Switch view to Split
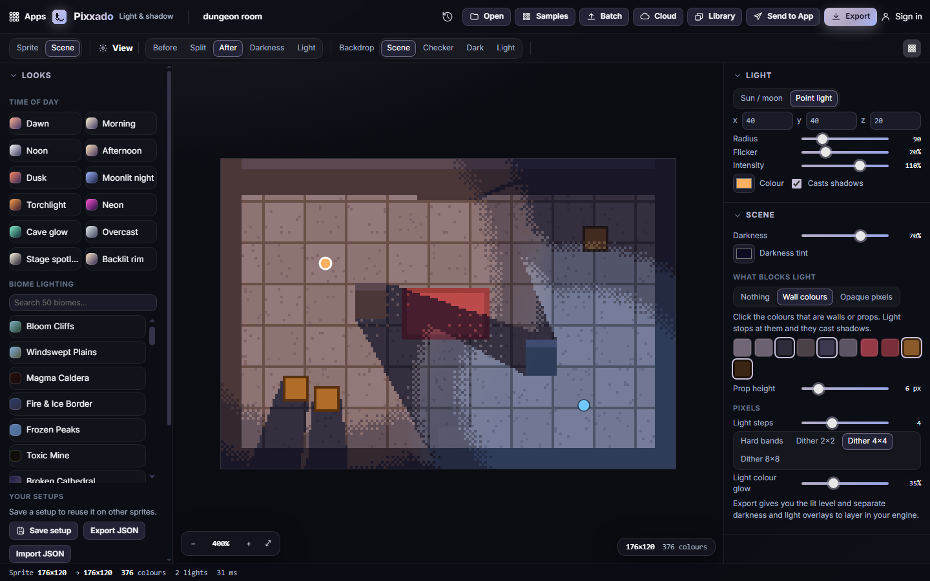Image resolution: width=930 pixels, height=581 pixels. click(x=198, y=48)
